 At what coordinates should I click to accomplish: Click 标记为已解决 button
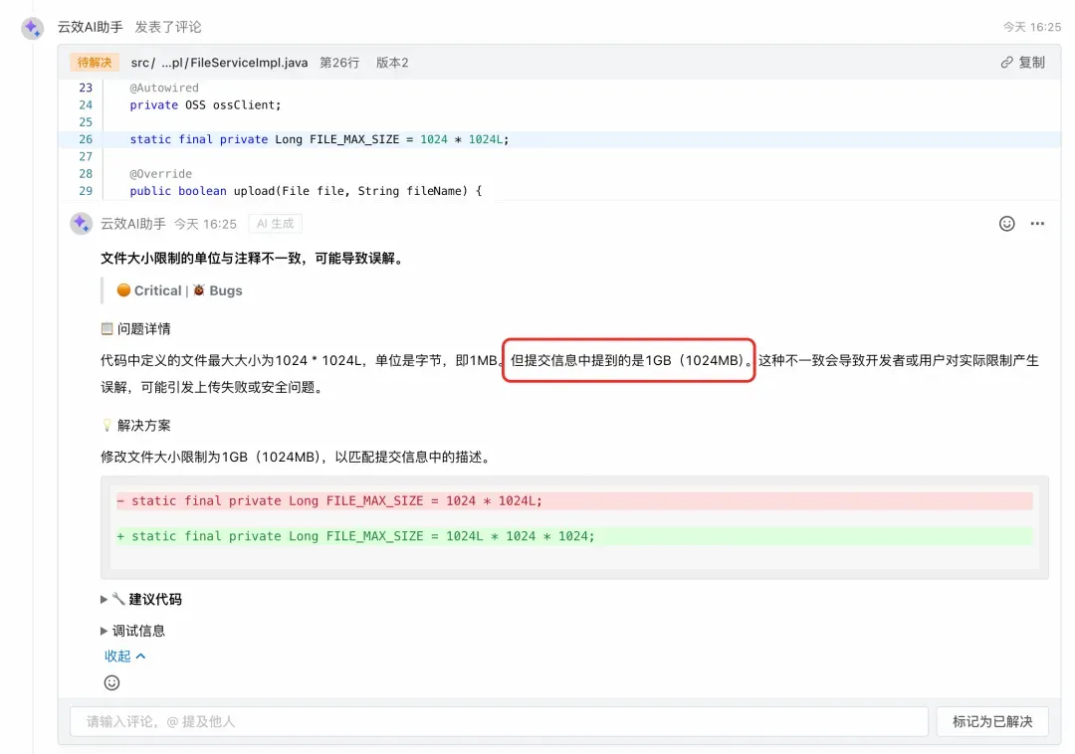pyautogui.click(x=992, y=721)
